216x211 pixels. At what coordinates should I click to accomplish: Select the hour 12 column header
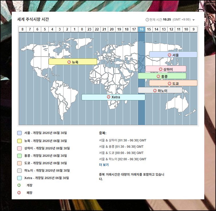point(171,29)
